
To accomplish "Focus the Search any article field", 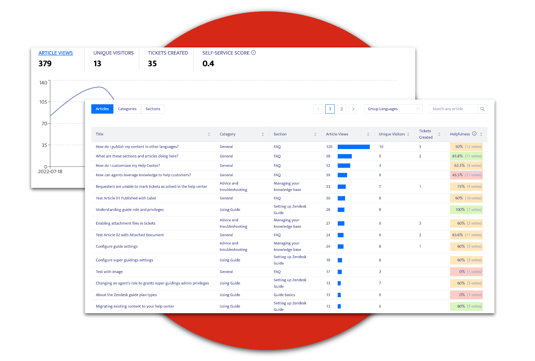I will [454, 109].
